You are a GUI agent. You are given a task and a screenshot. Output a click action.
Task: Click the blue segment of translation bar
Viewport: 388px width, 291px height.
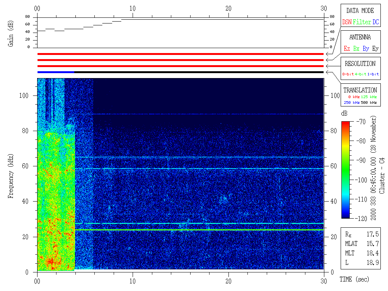click(56, 72)
